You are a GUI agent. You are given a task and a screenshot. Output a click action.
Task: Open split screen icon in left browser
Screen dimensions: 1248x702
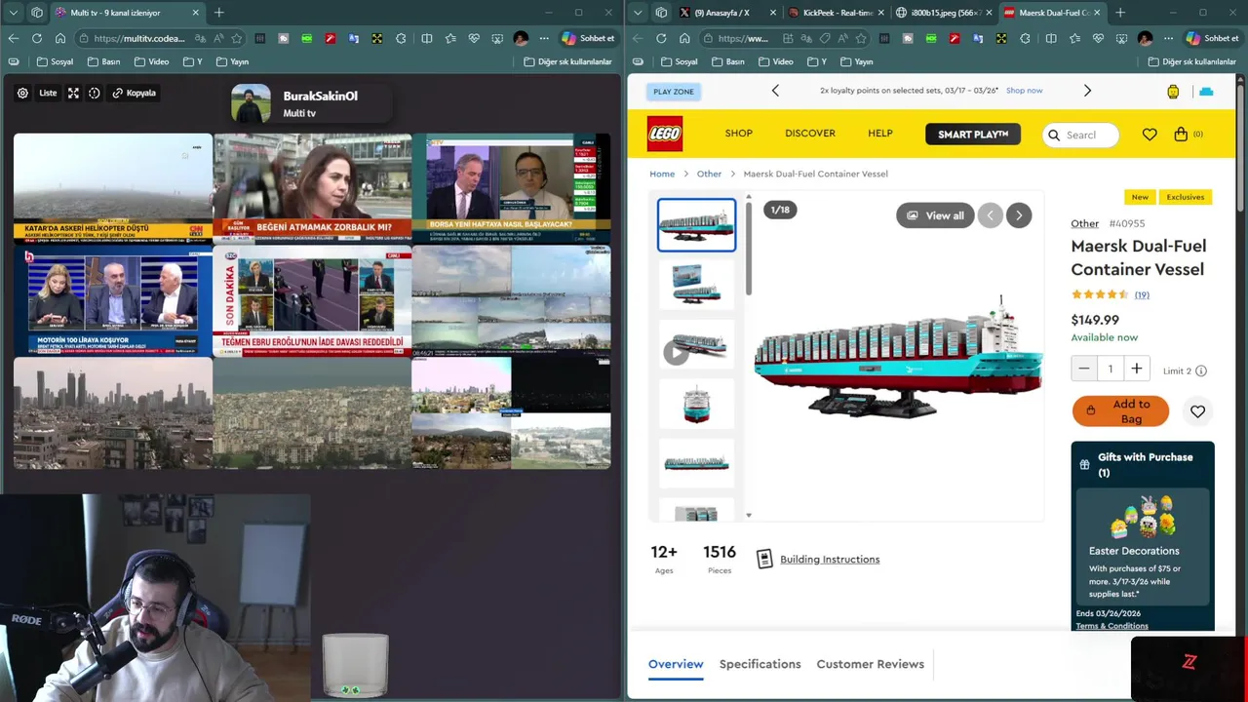(x=426, y=38)
